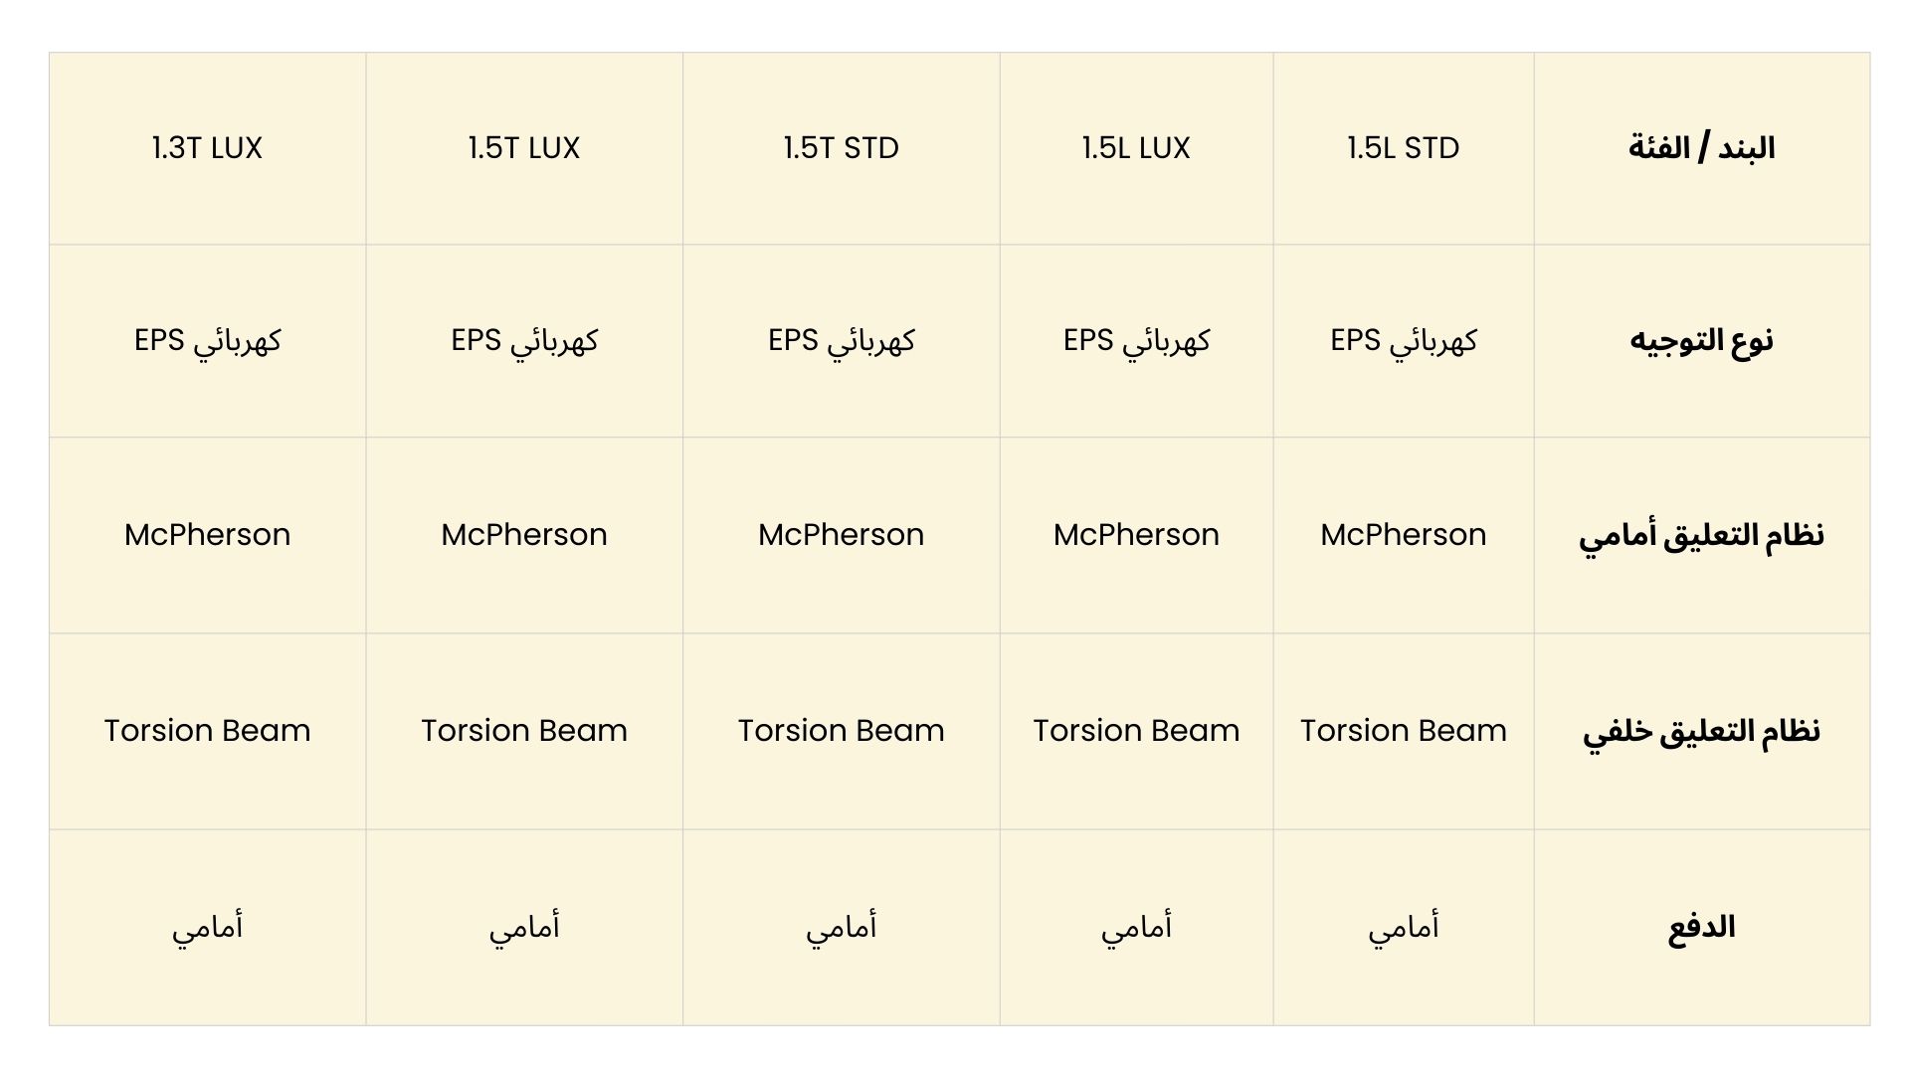Select the EPS steering cell under 1.3T LUX
Viewport: 1910px width, 1074px height.
tap(207, 341)
